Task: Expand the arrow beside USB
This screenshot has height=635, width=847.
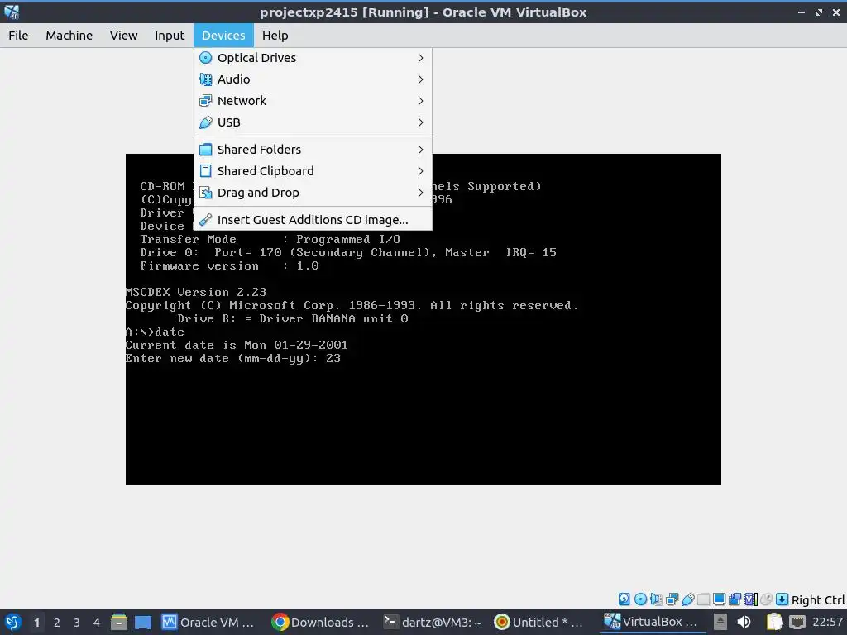Action: point(420,122)
